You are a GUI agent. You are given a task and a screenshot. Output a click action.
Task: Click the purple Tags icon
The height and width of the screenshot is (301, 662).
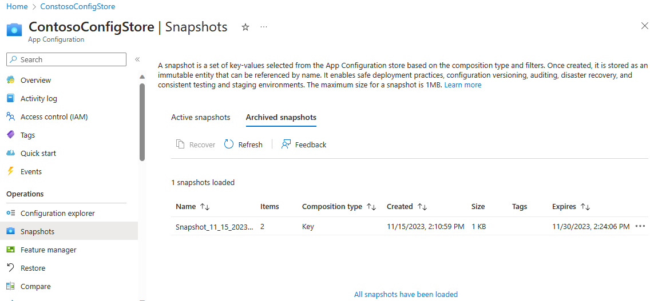coord(11,135)
